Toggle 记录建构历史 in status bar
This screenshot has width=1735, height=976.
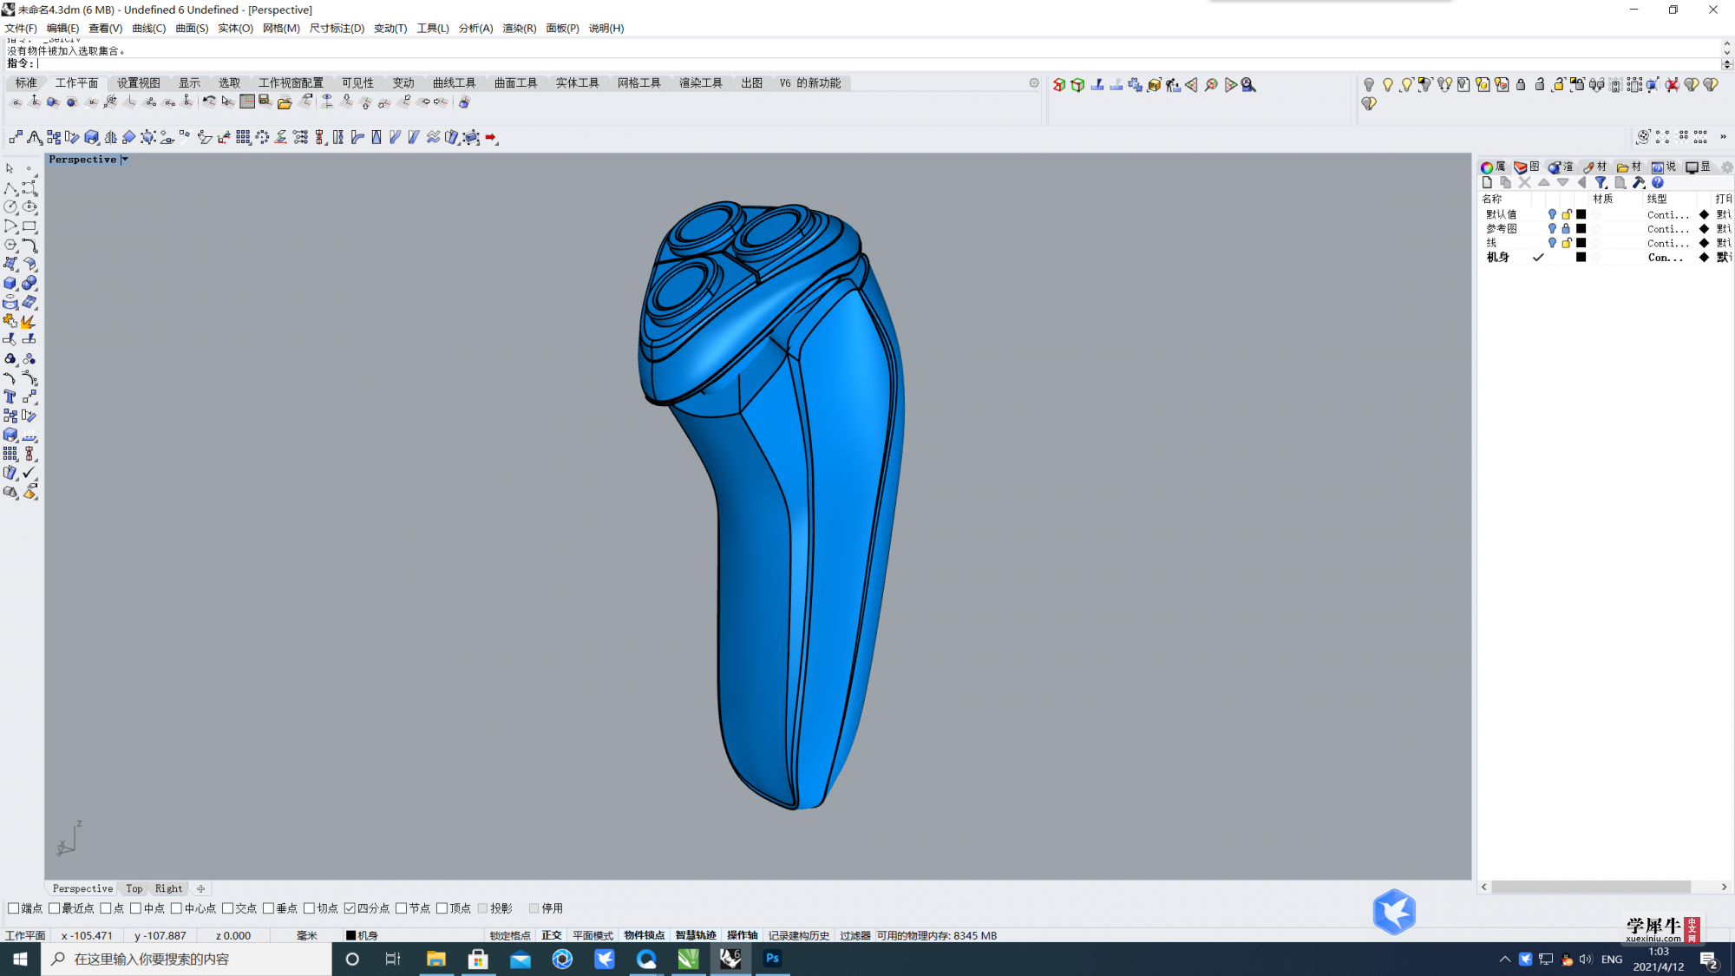point(799,935)
